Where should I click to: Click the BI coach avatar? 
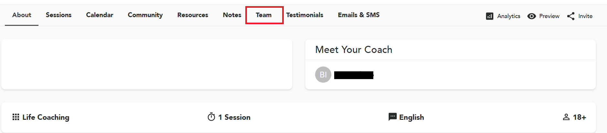click(323, 75)
